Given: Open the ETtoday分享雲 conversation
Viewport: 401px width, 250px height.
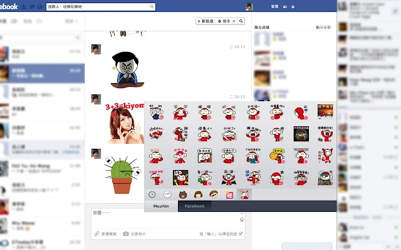Looking at the screenshot, I should 42,244.
